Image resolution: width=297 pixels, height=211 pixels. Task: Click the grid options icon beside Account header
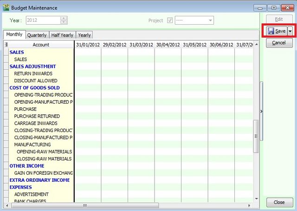click(x=6, y=45)
